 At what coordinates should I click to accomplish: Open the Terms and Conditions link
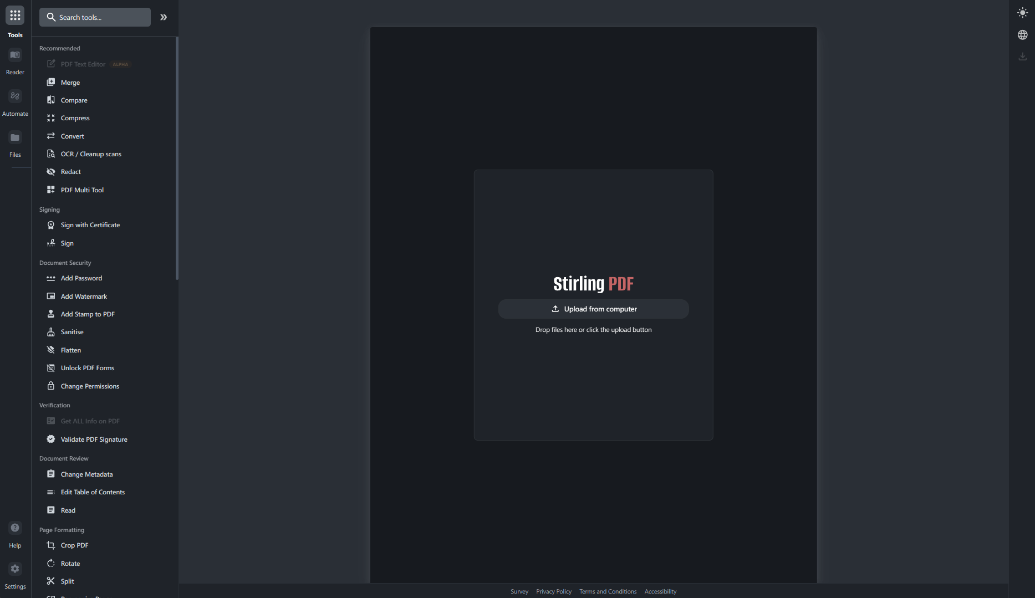pos(608,591)
